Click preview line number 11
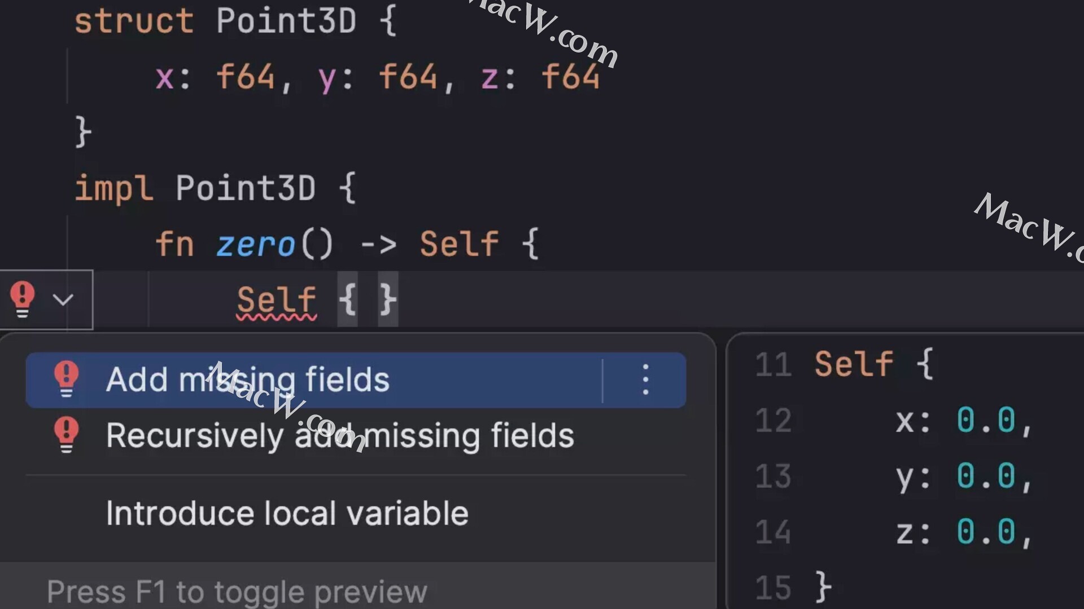1084x609 pixels. click(773, 365)
